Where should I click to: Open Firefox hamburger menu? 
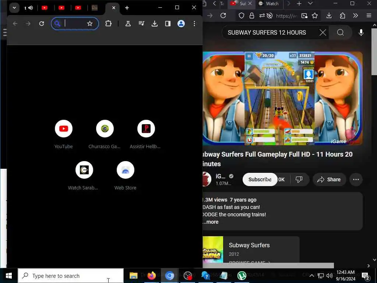pyautogui.click(x=369, y=15)
